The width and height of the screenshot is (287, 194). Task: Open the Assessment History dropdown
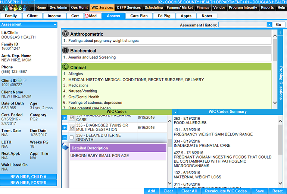[x=269, y=25]
